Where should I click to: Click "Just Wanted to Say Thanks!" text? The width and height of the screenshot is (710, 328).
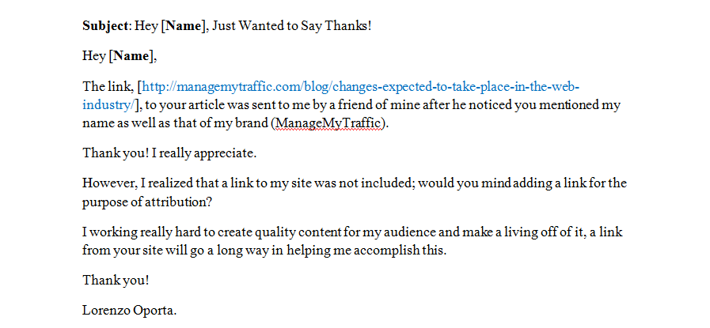(291, 26)
